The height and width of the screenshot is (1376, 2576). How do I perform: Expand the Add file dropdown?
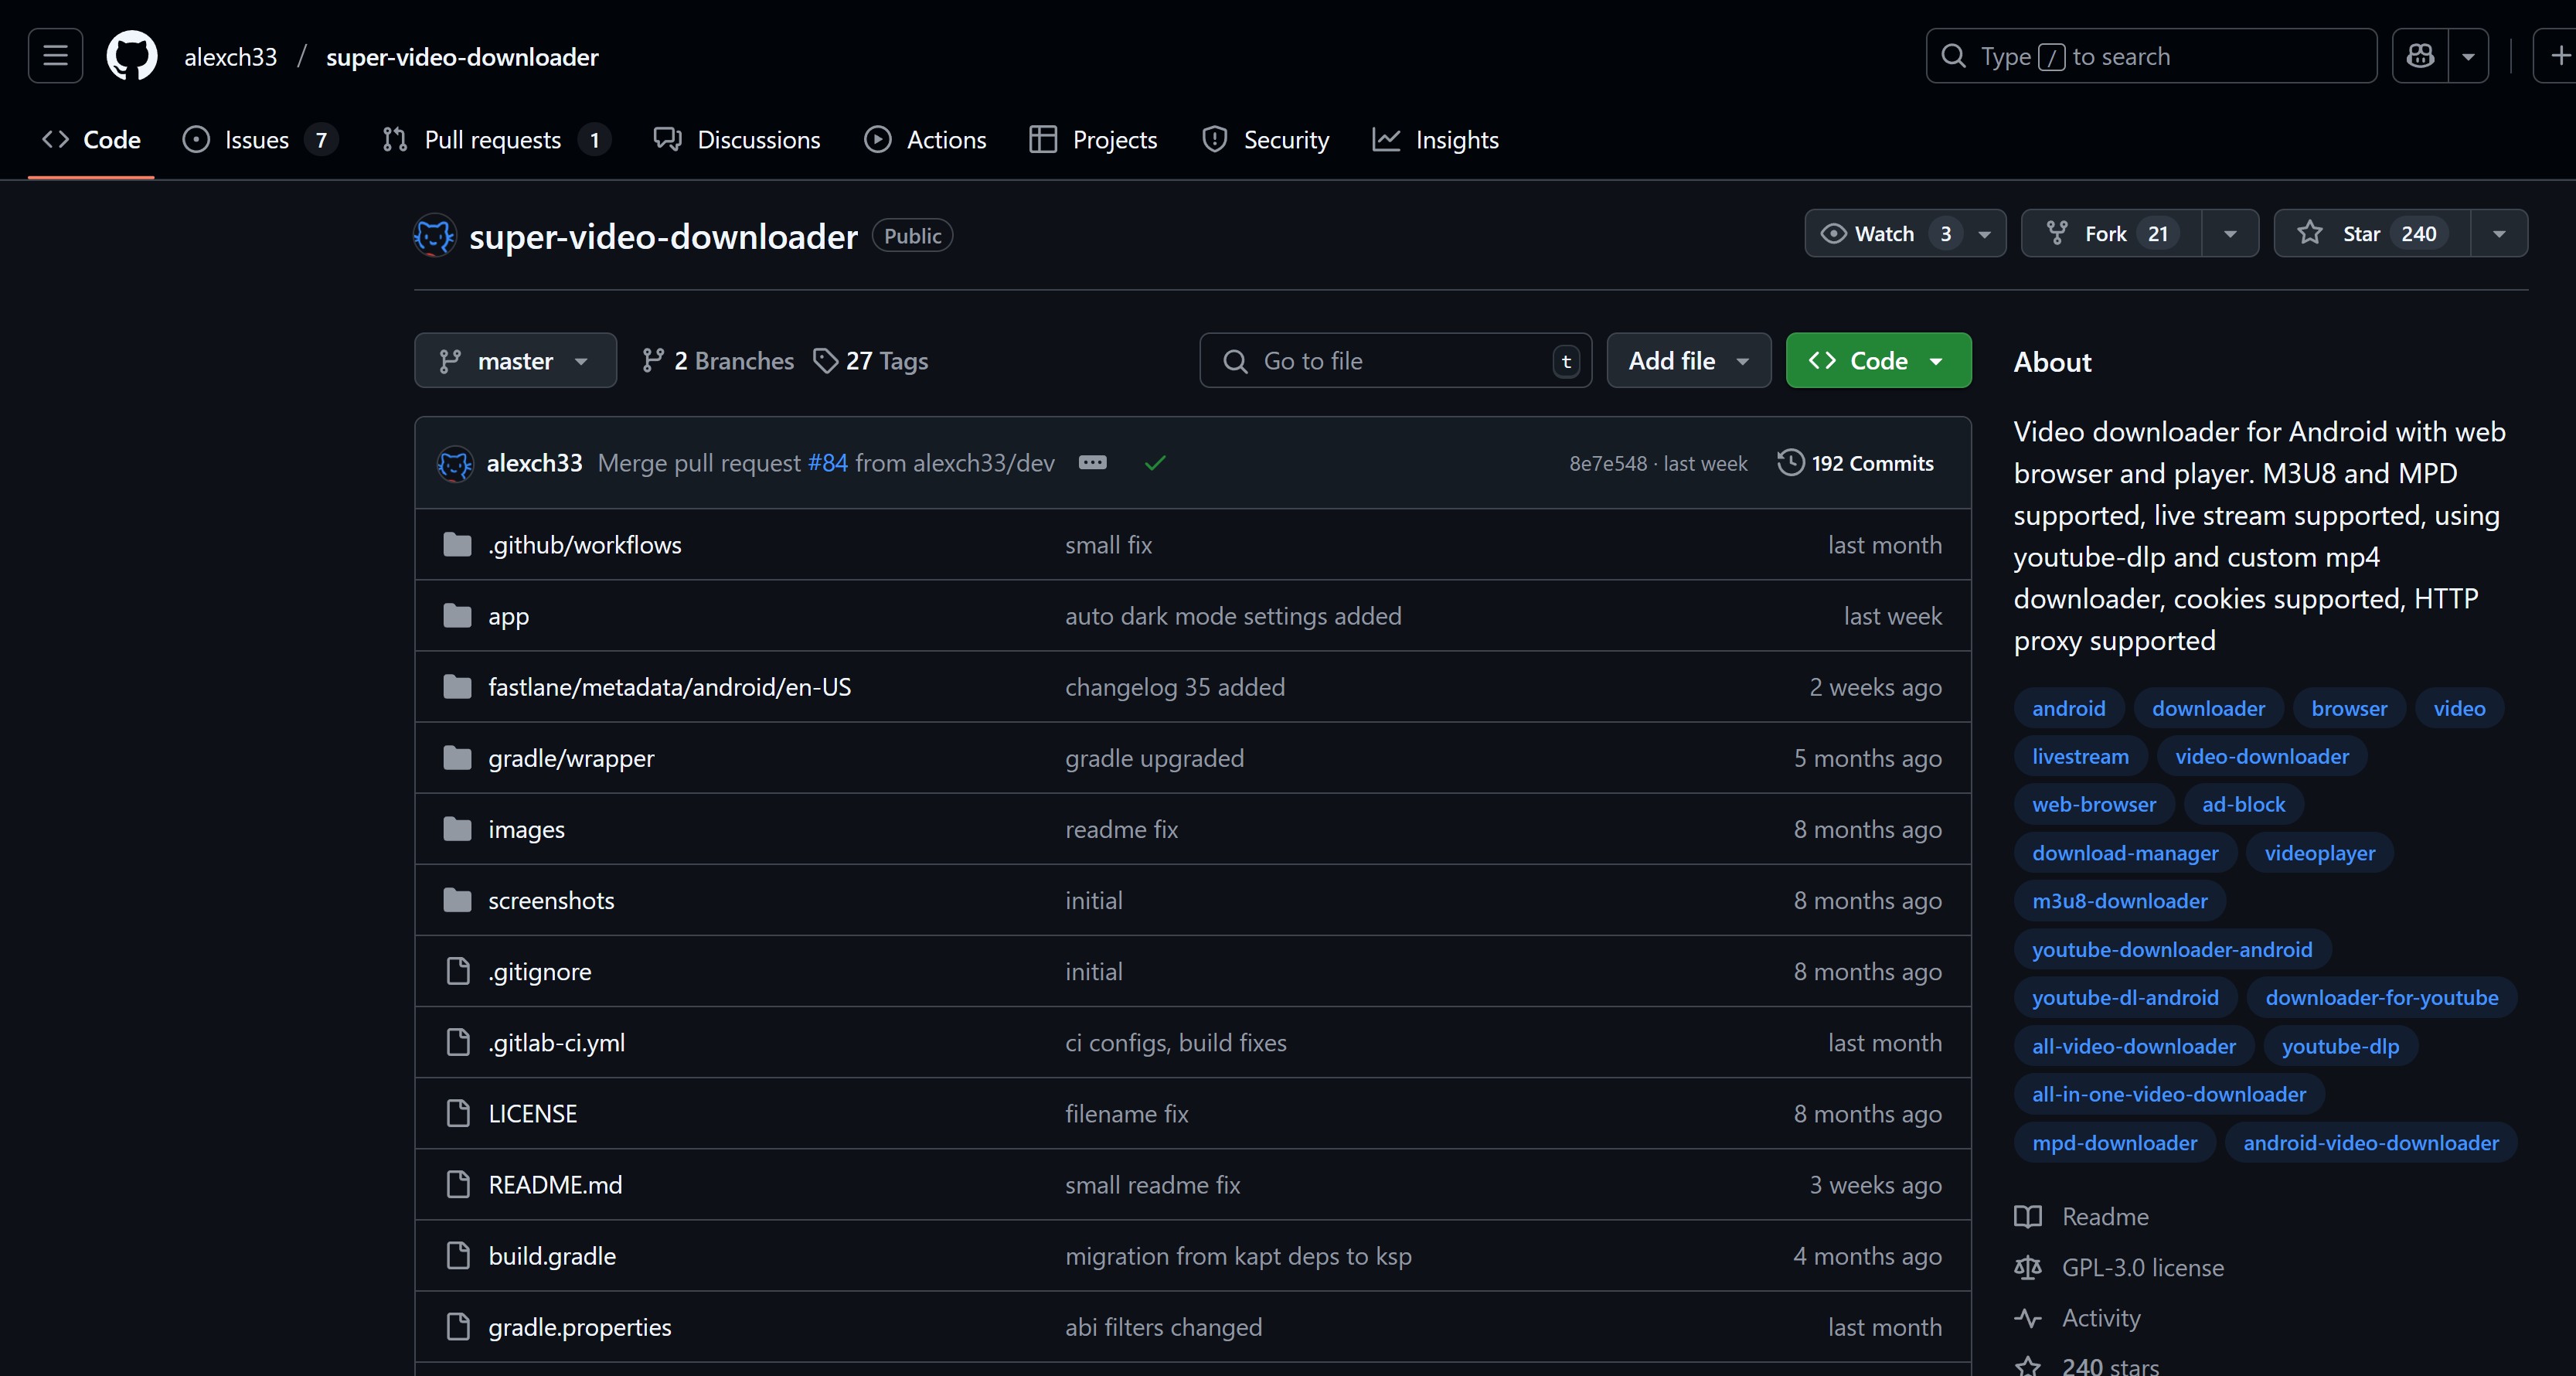[x=1689, y=361]
